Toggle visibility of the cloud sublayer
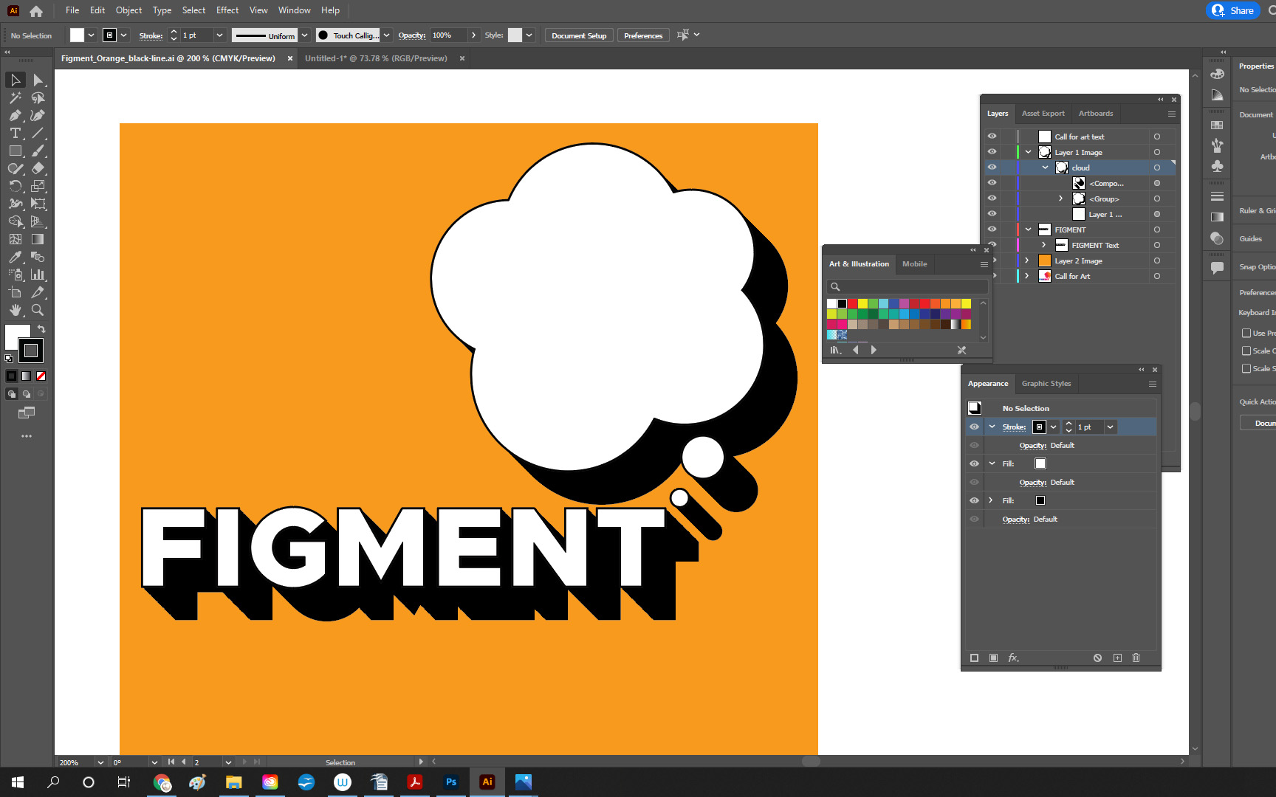The height and width of the screenshot is (797, 1276). click(992, 168)
